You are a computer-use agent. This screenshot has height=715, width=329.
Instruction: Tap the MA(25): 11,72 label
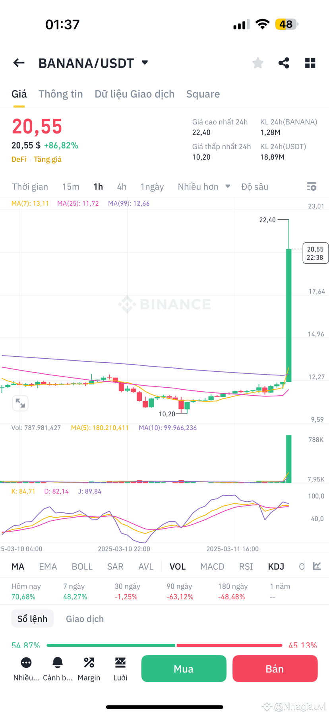pos(78,203)
